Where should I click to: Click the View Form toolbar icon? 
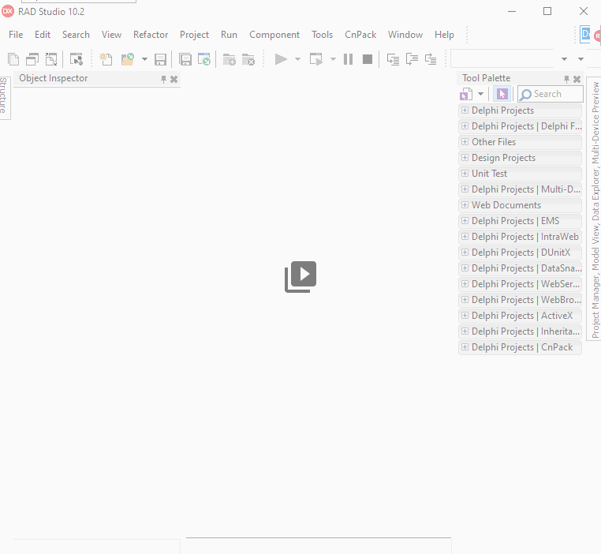32,59
